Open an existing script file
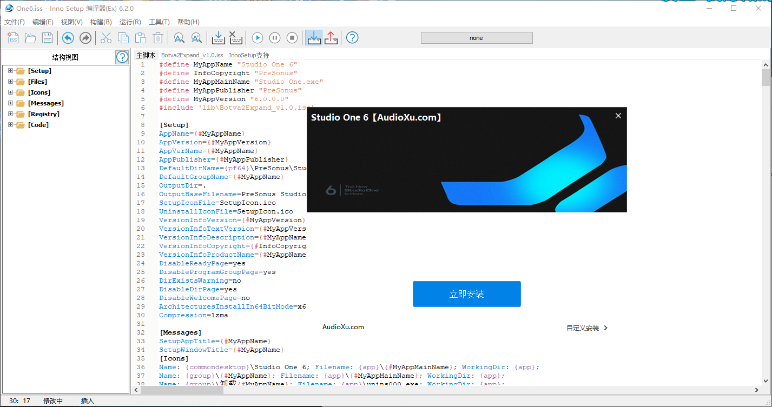The width and height of the screenshot is (772, 407). (30, 38)
